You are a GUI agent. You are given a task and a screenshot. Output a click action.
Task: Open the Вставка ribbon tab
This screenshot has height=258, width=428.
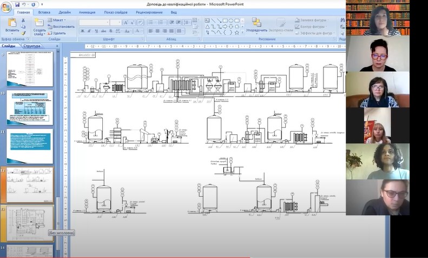(44, 11)
